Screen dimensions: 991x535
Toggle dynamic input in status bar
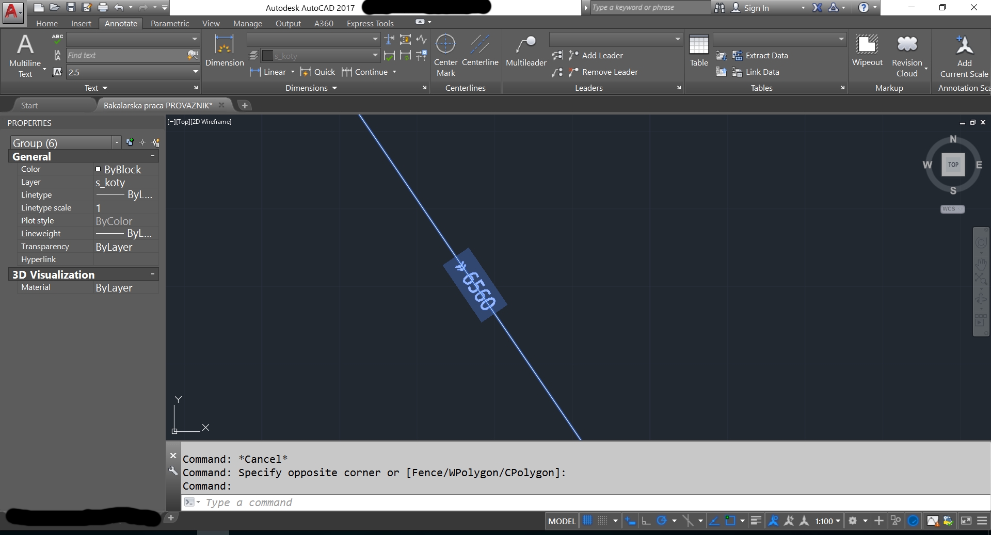pos(630,521)
